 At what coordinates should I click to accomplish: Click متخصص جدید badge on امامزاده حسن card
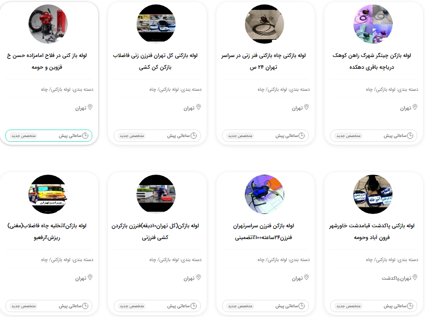coord(24,136)
